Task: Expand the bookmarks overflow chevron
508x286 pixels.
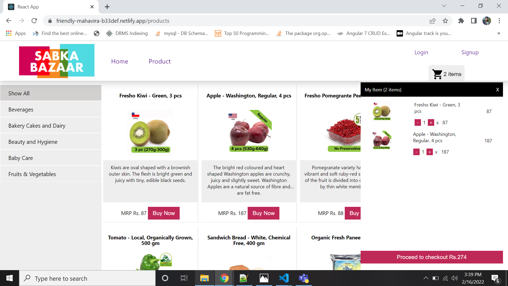Action: click(x=499, y=33)
